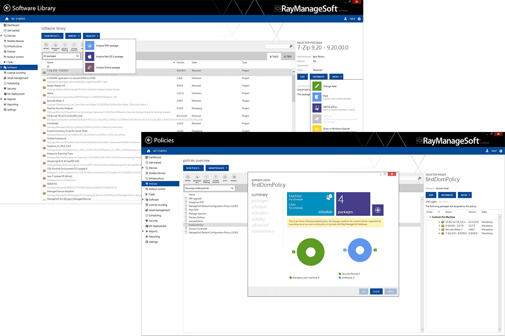The width and height of the screenshot is (505, 336).
Task: Open the IMPORT dropdown button
Action: click(74, 36)
